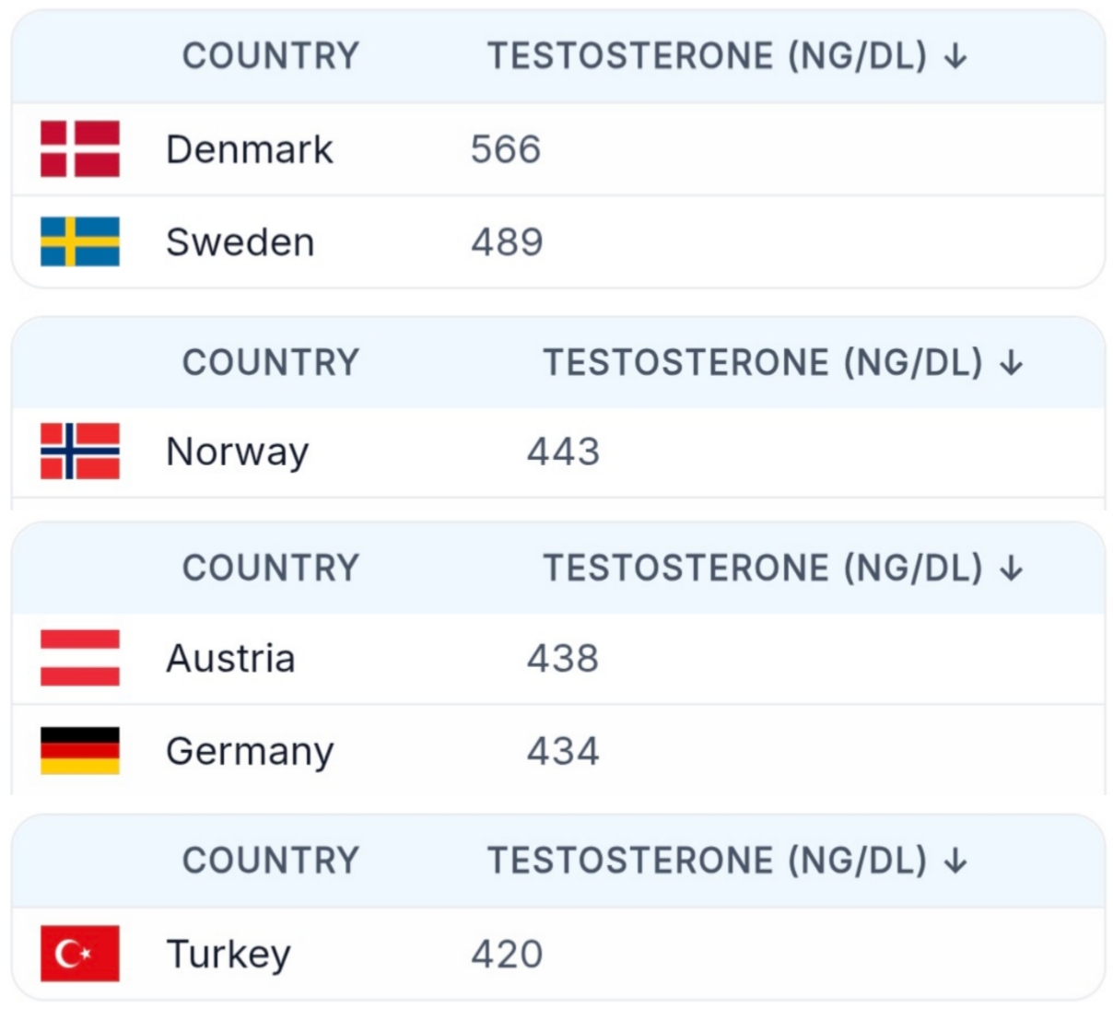Click the COUNTRY column header above Denmark
The width and height of the screenshot is (1113, 1009).
(270, 56)
